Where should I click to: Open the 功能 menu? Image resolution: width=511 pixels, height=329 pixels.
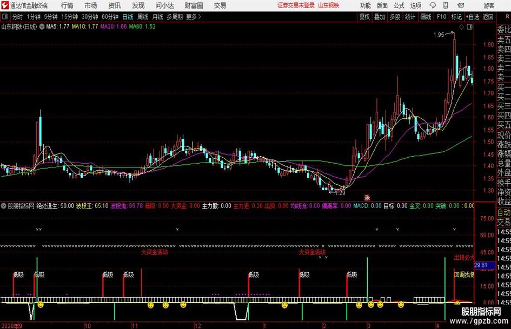[x=366, y=5]
